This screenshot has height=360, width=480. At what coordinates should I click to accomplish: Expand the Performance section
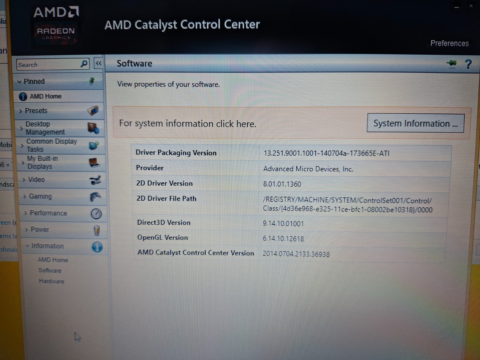[x=26, y=213]
